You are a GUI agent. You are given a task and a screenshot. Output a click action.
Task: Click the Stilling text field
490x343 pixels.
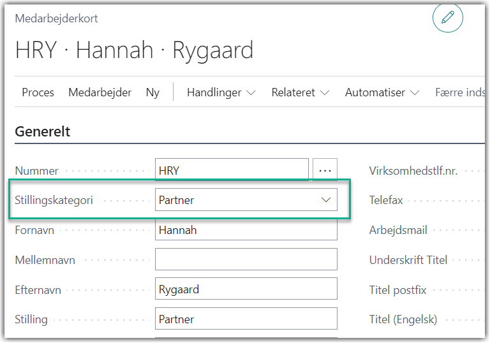pyautogui.click(x=246, y=319)
